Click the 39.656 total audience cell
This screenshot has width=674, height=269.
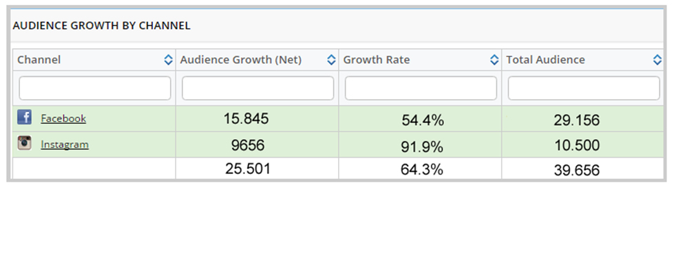583,169
